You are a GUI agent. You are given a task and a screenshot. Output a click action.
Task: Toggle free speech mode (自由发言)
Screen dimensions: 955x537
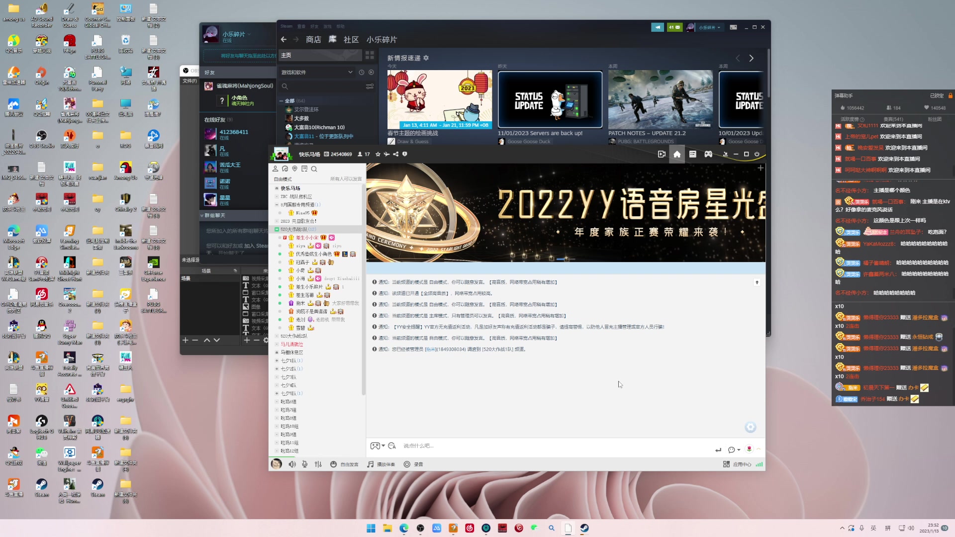[x=344, y=464]
